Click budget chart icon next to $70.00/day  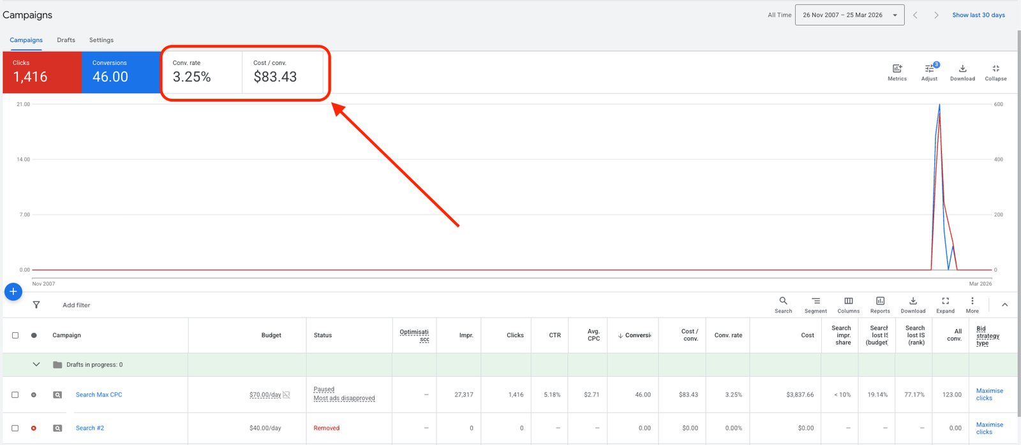tap(287, 395)
